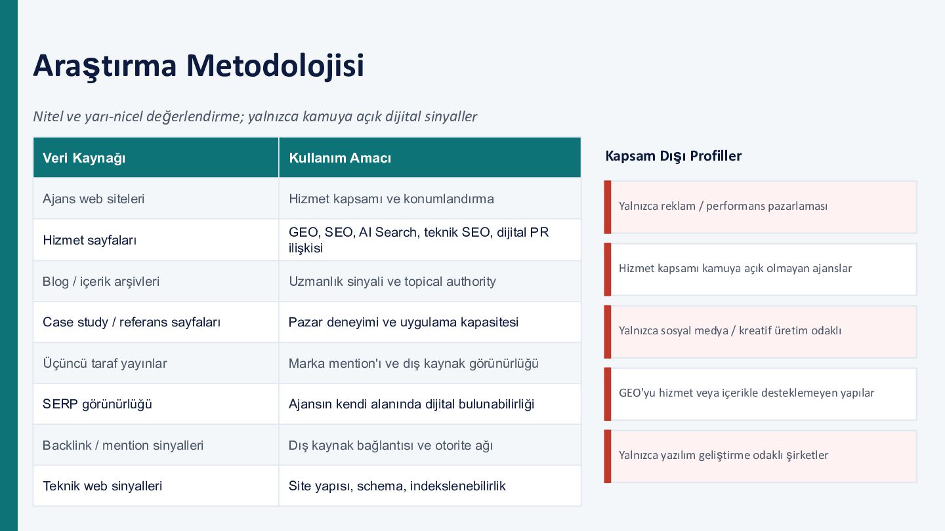Click the Üçüncü taraf yayınlar cell
The height and width of the screenshot is (531, 945).
tap(156, 363)
